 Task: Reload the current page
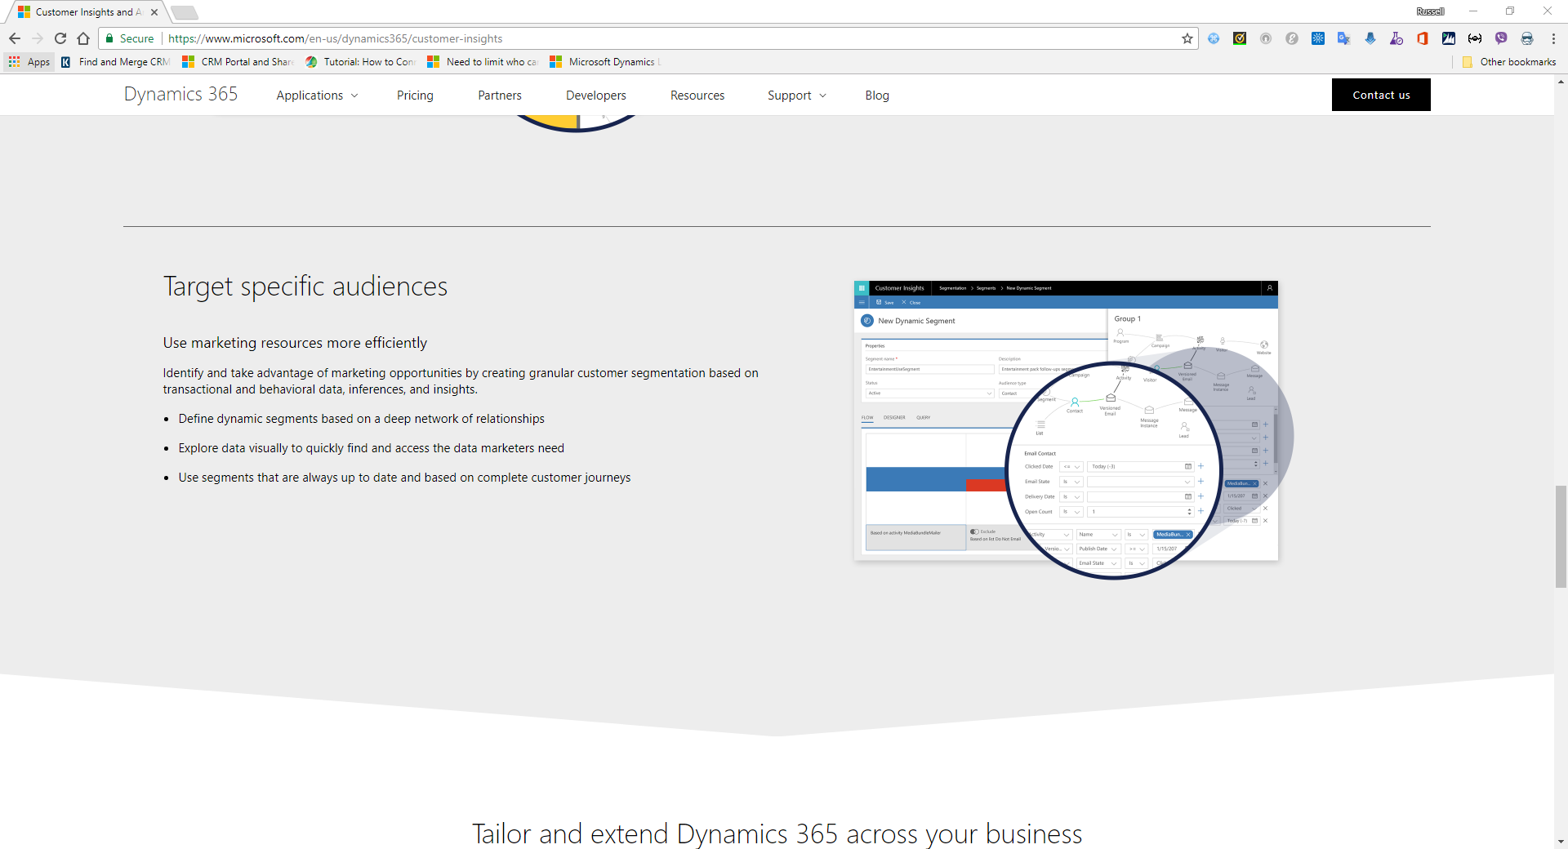pyautogui.click(x=60, y=38)
